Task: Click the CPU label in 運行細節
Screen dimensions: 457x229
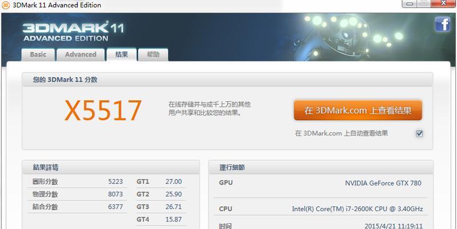Action: tap(226, 209)
